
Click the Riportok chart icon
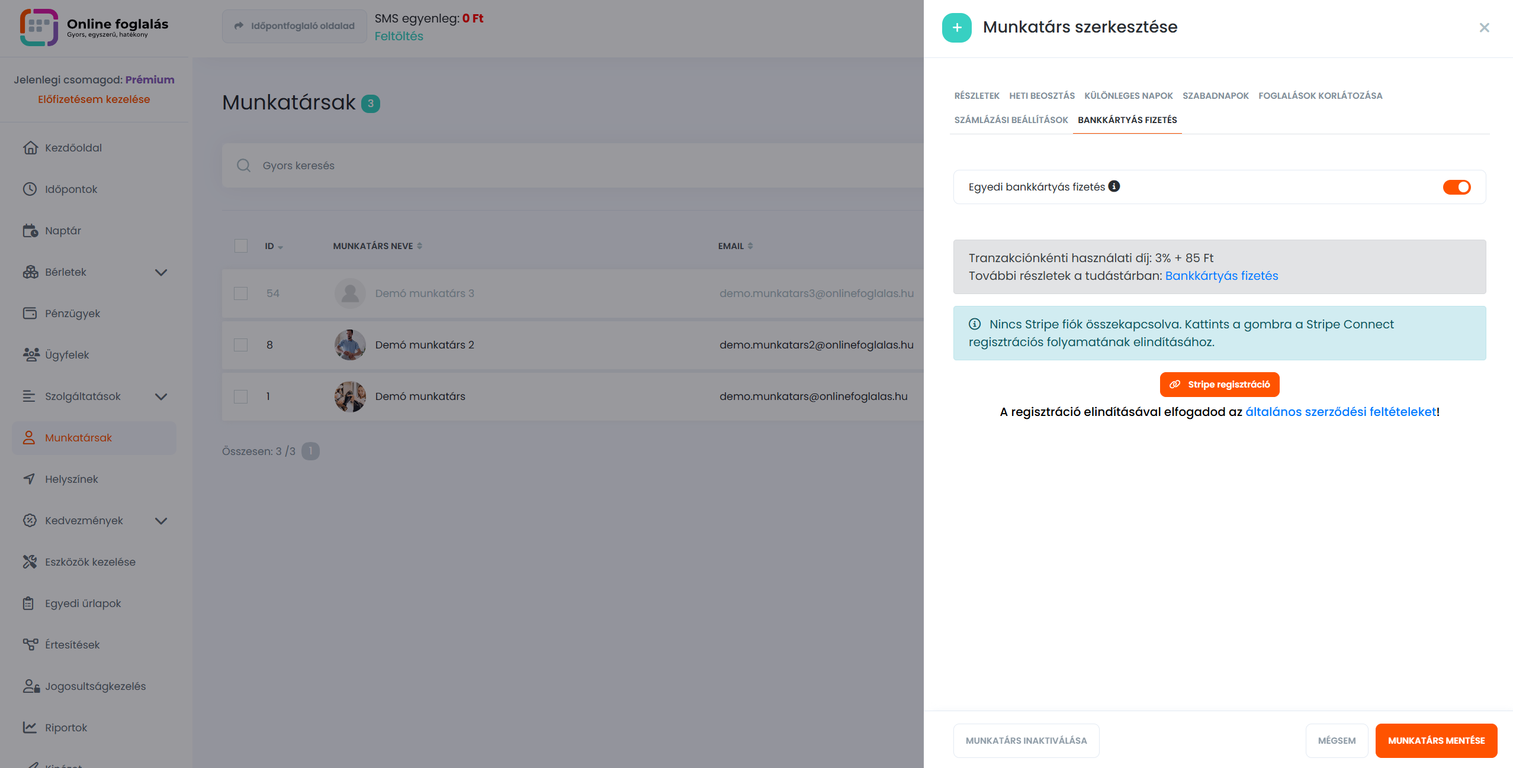click(x=30, y=728)
